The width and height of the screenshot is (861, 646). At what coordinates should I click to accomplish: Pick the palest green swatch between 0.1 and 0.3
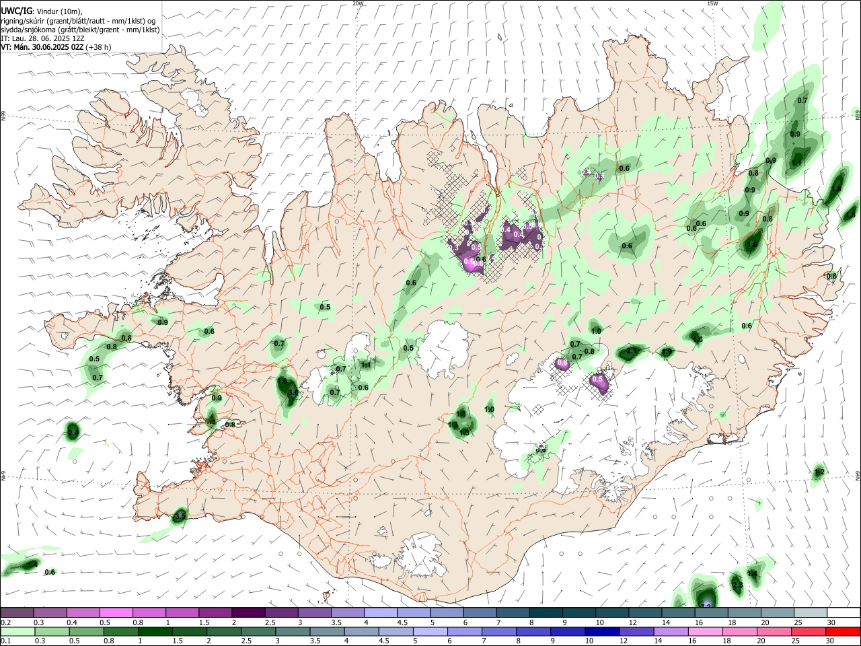pyautogui.click(x=17, y=632)
